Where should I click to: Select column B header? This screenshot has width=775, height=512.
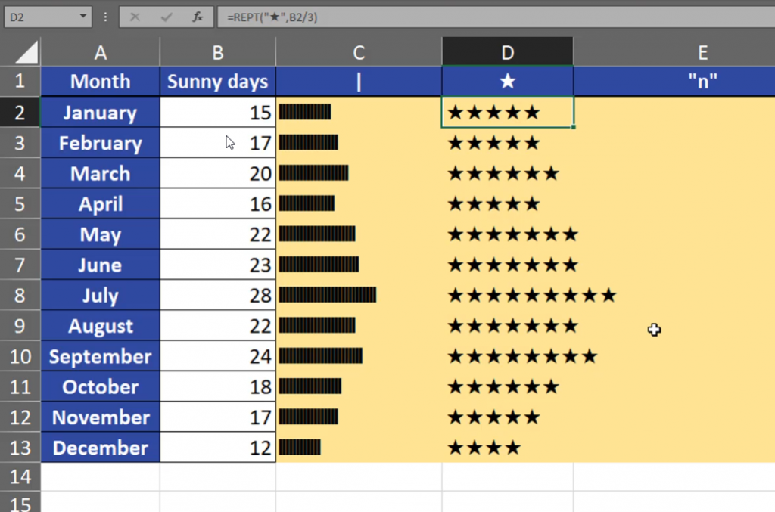pyautogui.click(x=217, y=52)
